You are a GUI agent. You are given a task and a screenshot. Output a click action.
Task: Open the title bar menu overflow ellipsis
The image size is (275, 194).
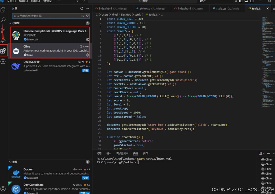58,1
